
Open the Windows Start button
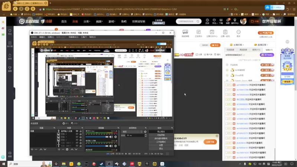[x=4, y=164]
